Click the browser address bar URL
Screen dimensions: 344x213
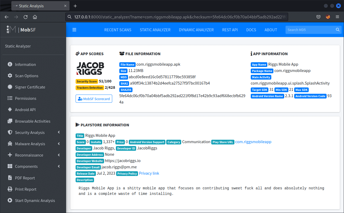tap(177, 17)
